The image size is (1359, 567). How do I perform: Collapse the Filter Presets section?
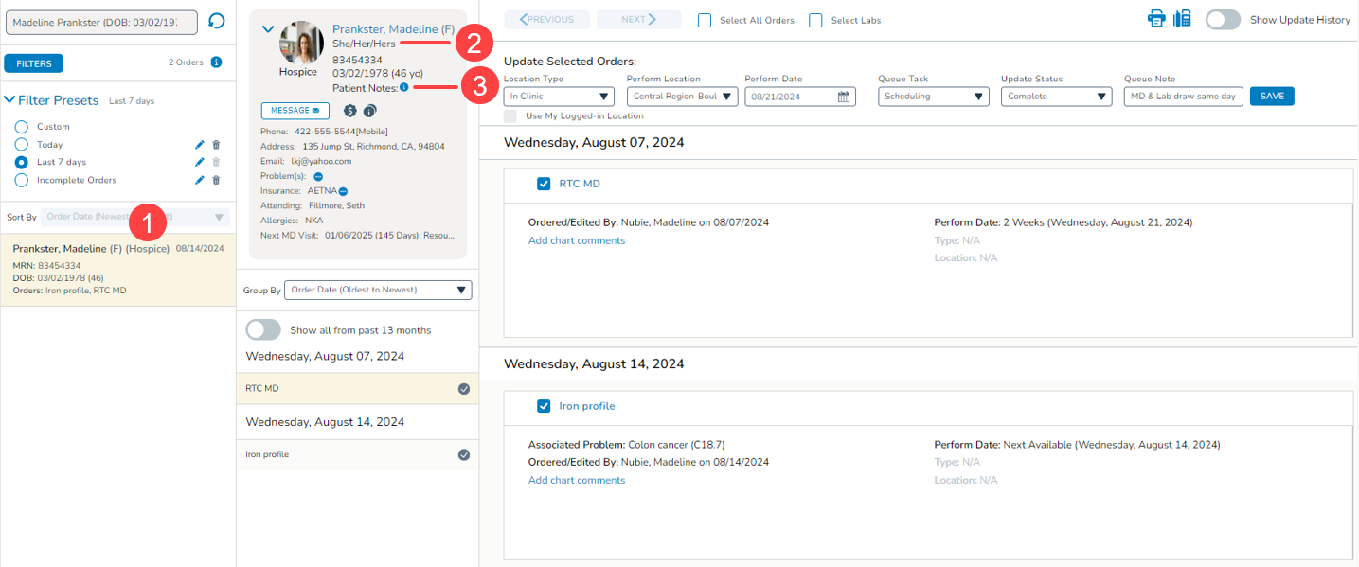(10, 100)
